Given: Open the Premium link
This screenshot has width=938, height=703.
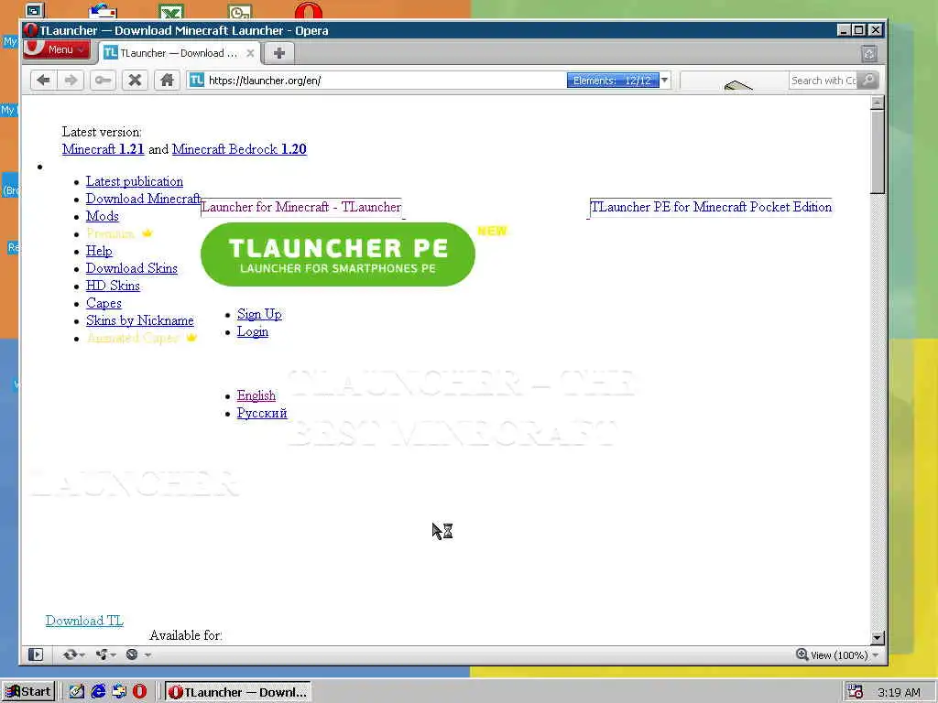Looking at the screenshot, I should [x=111, y=233].
